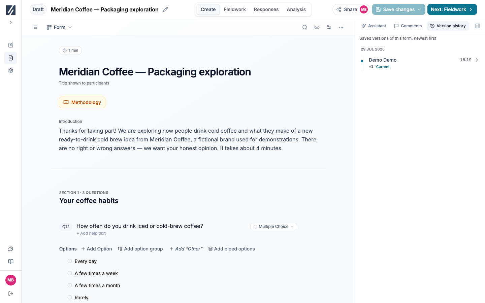Collapse the right side panel icon
The width and height of the screenshot is (485, 303).
click(x=478, y=26)
